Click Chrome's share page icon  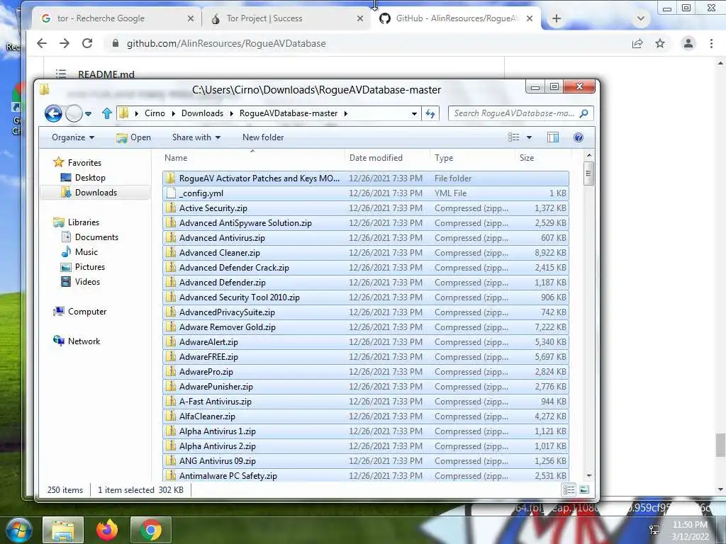(637, 43)
